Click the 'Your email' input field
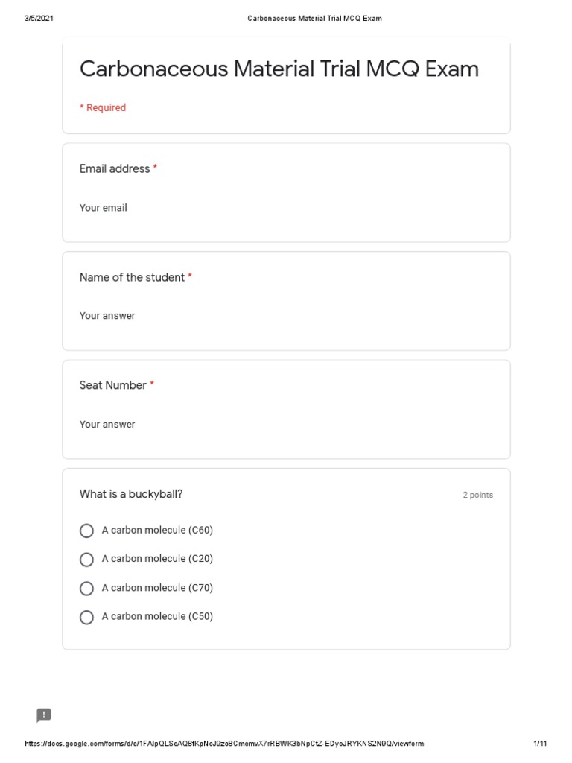Image resolution: width=572 pixels, height=763 pixels. (103, 208)
